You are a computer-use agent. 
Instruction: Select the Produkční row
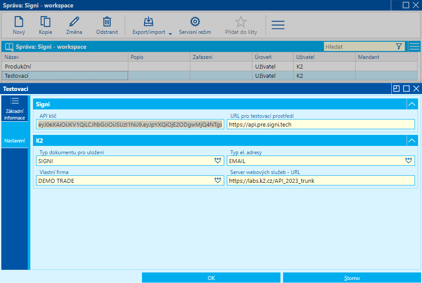tap(209, 66)
